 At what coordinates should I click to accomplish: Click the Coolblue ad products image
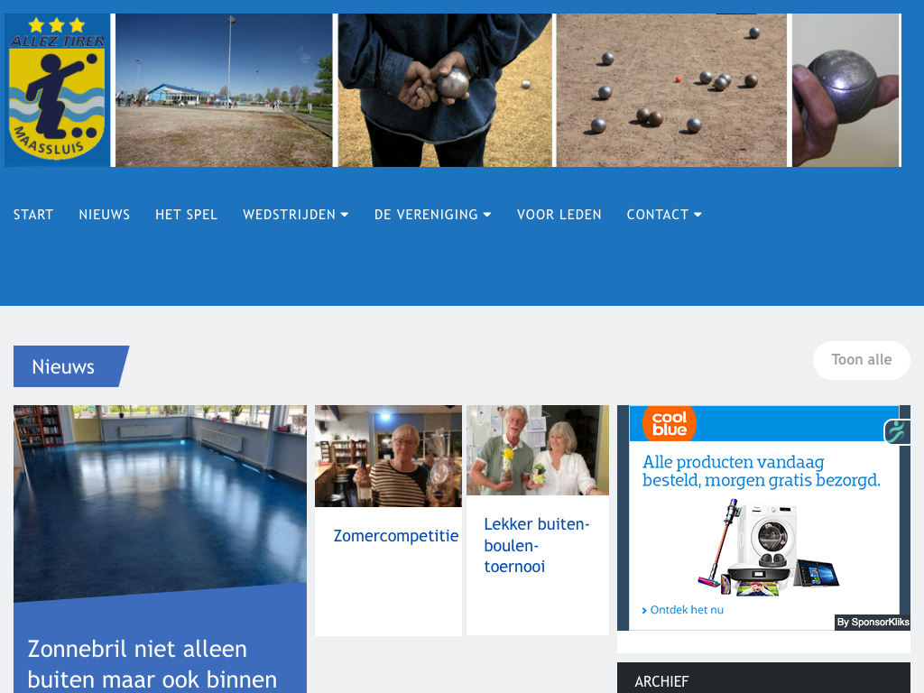[769, 548]
